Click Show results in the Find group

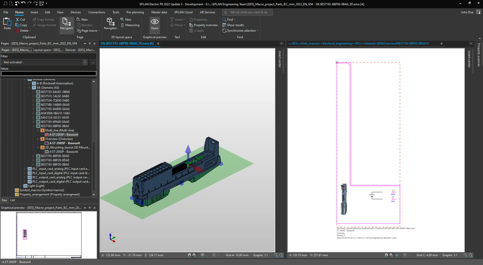tap(235, 25)
